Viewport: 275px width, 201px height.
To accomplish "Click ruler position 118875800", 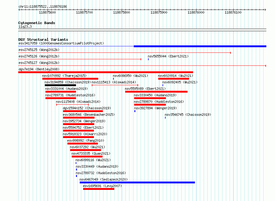I will tap(121, 12).
